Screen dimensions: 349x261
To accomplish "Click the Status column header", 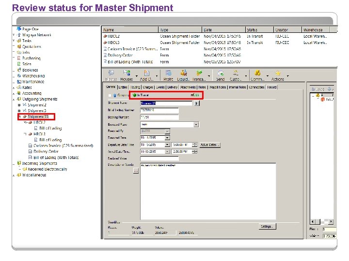I will (x=259, y=30).
